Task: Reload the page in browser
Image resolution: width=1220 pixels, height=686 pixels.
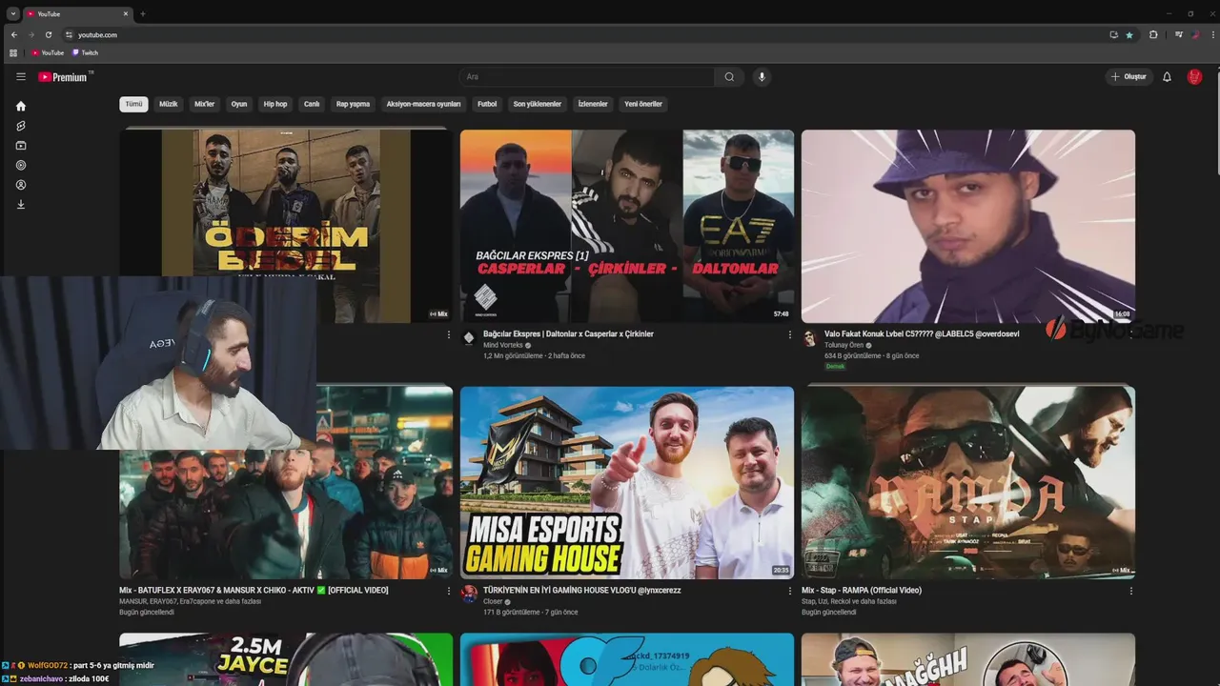Action: (49, 34)
